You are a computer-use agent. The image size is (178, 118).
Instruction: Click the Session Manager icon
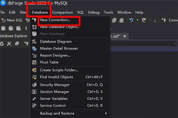click(x=34, y=92)
